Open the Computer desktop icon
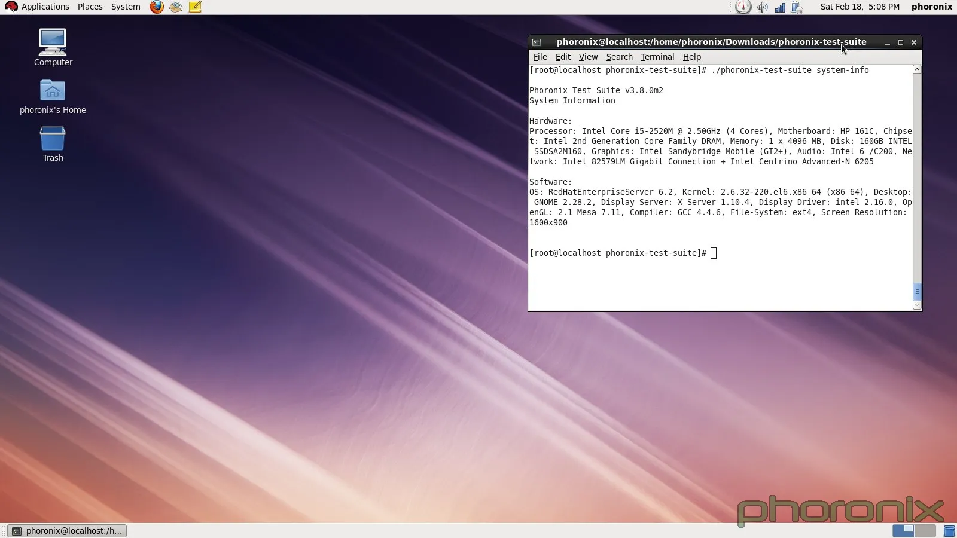Screen dimensions: 957x538 (53, 42)
